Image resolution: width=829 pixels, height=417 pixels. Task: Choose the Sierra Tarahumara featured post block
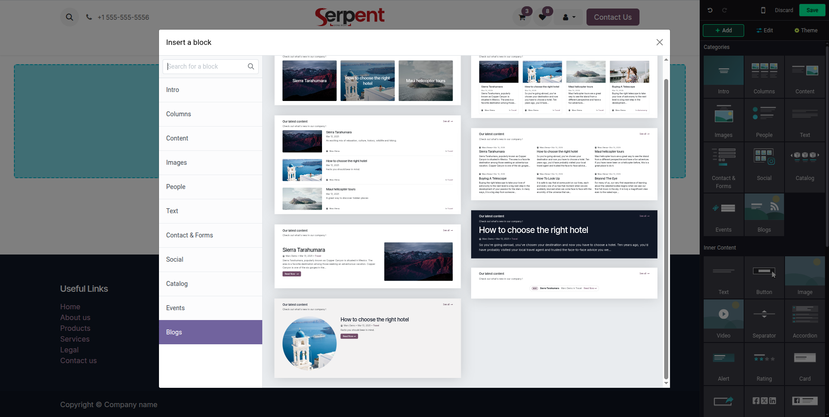(x=367, y=256)
